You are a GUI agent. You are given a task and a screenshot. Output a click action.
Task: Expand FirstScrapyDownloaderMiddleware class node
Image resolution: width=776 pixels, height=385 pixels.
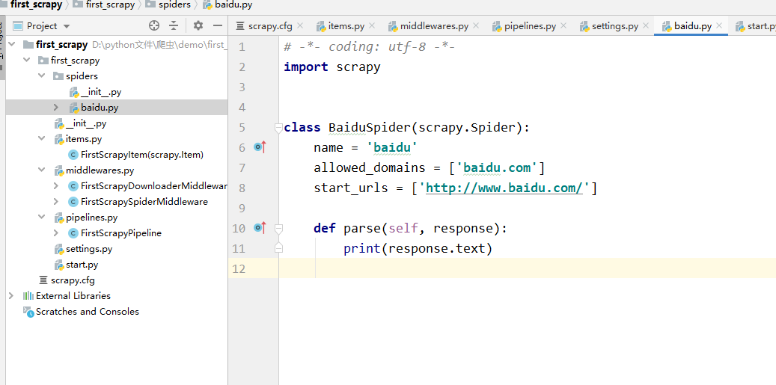[x=56, y=186]
